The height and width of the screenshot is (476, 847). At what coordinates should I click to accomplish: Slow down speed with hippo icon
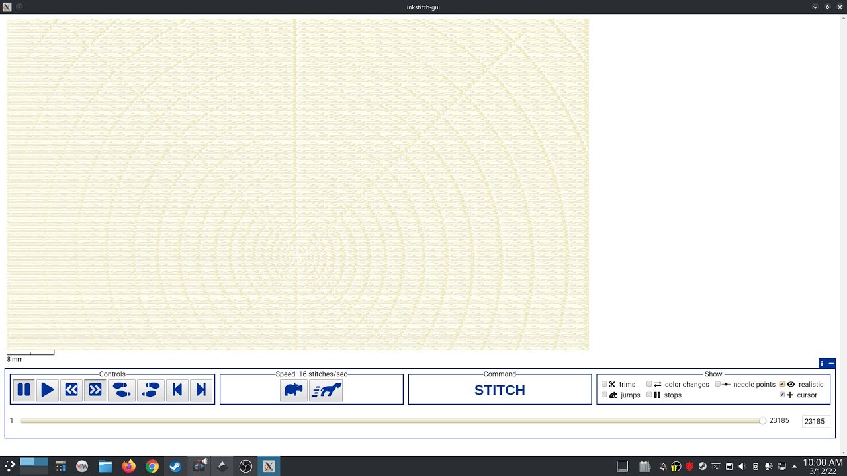(x=294, y=391)
